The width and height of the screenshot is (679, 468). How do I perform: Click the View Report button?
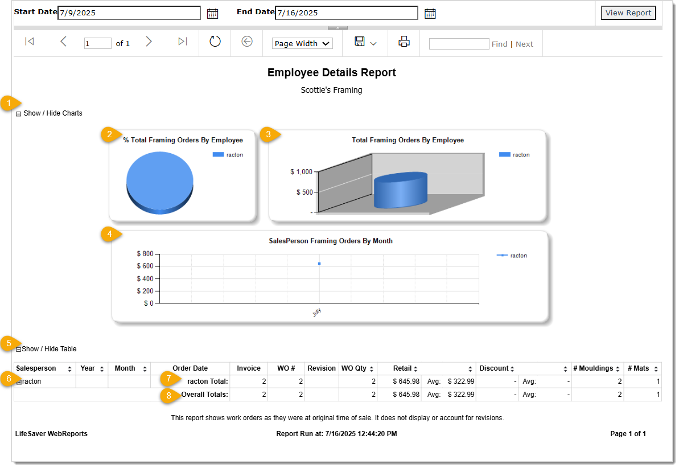[628, 12]
